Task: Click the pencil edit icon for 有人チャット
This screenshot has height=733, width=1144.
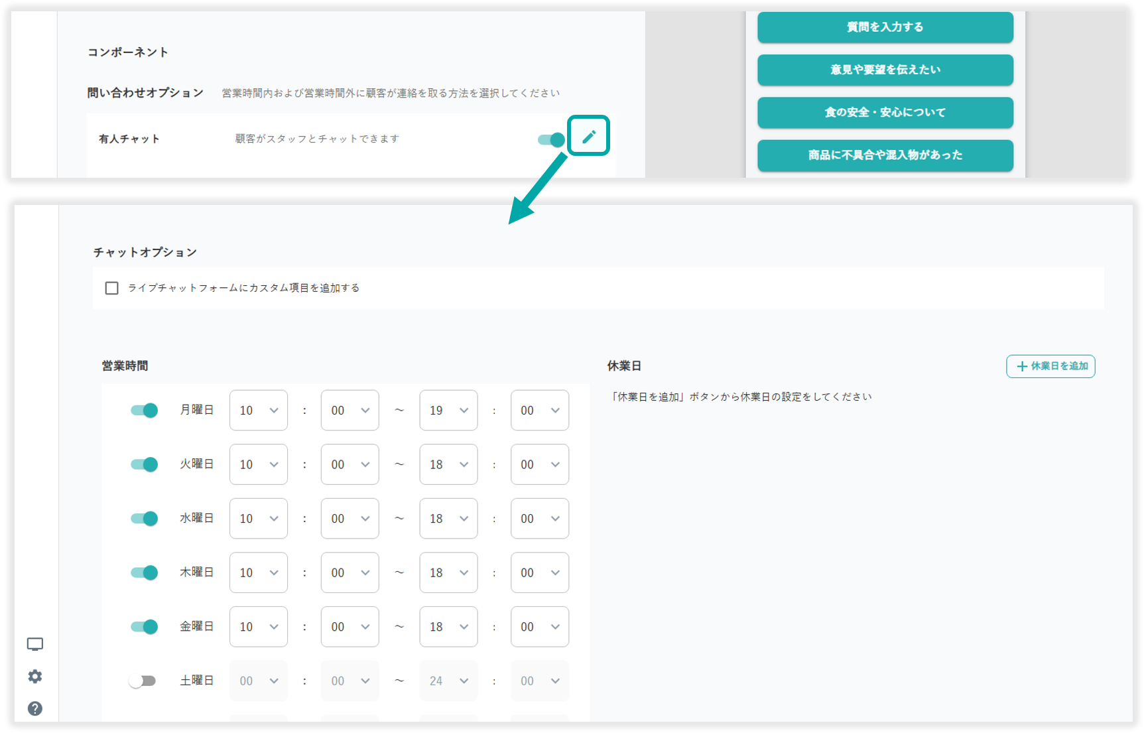Action: 589,137
